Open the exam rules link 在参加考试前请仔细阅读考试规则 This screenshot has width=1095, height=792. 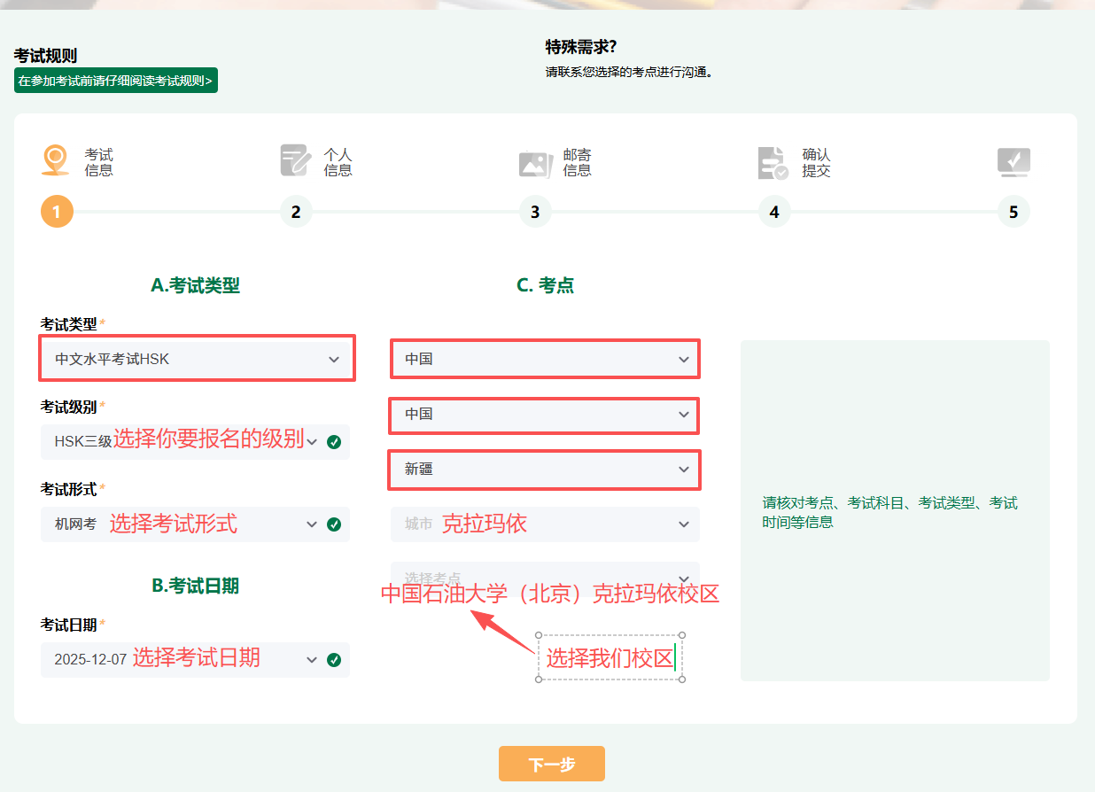pyautogui.click(x=115, y=81)
